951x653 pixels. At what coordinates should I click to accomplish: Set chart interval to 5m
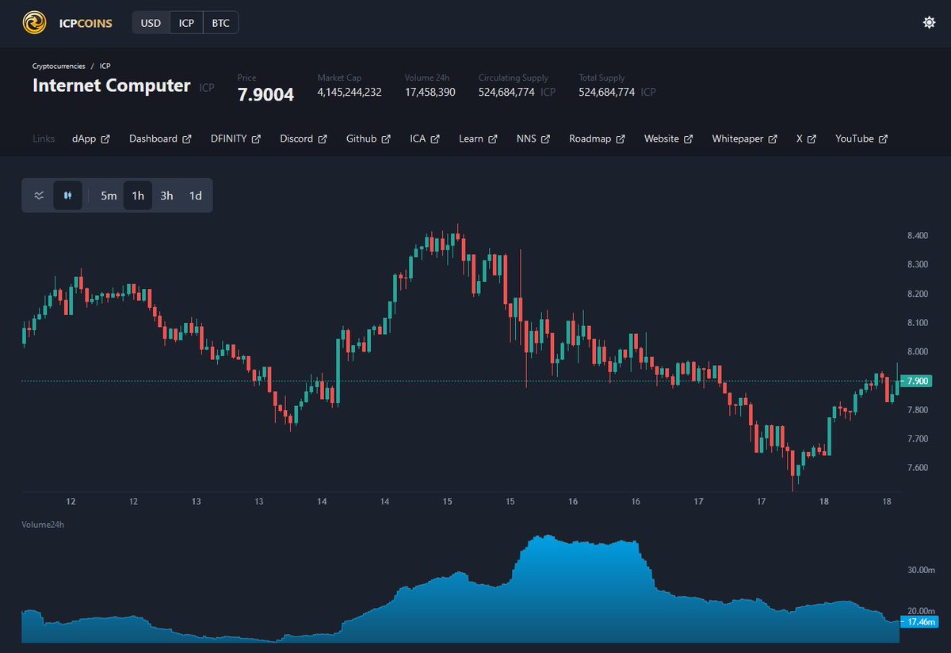click(x=109, y=196)
